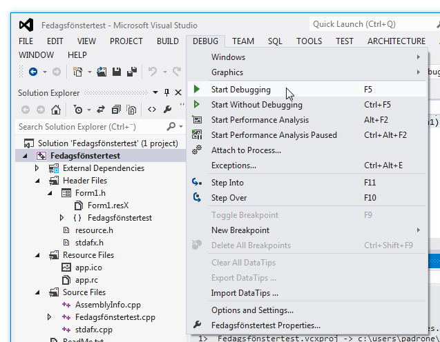The height and width of the screenshot is (342, 440).
Task: Click Solution Explorer back arrow icon
Action: point(26,110)
